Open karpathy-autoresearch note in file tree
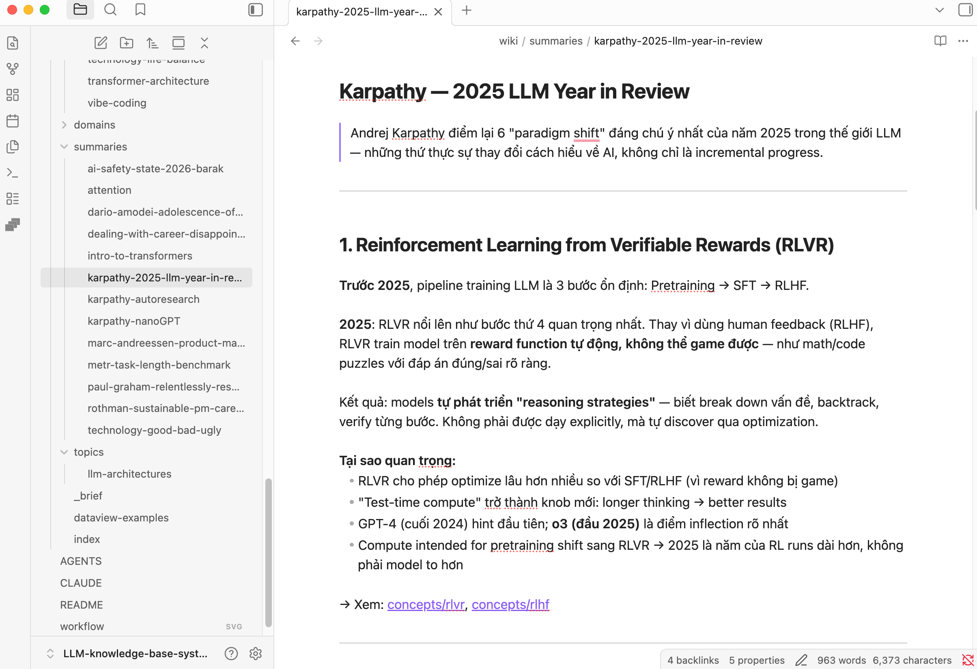977x669 pixels. [x=143, y=299]
